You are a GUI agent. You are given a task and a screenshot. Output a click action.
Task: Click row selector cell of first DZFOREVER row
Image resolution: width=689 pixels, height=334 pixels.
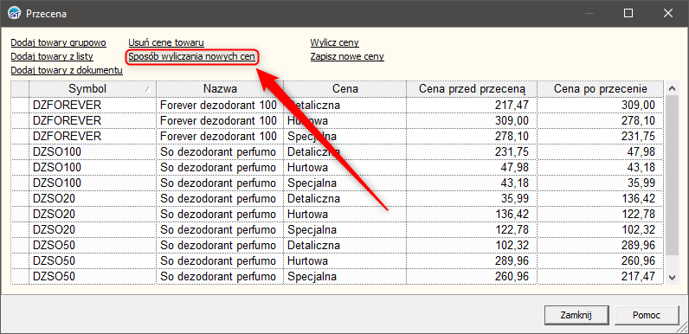[x=20, y=105]
